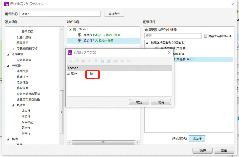
Task: Click action list scrollbar down arrow
Action: [62, 142]
